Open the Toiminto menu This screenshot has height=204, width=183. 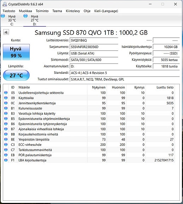coord(42,11)
